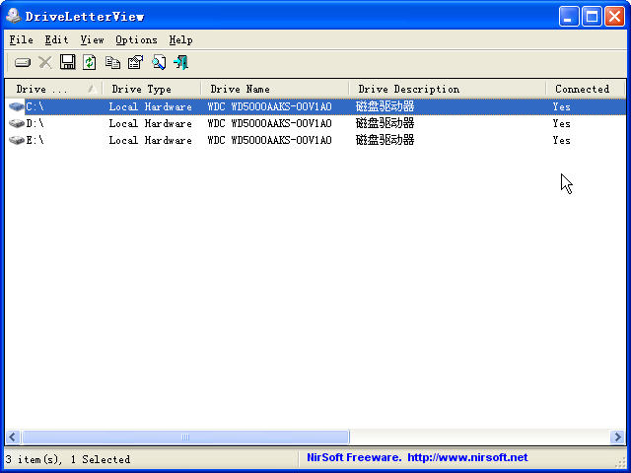
Task: Copy selected items using the toolbar icon
Action: pos(112,62)
